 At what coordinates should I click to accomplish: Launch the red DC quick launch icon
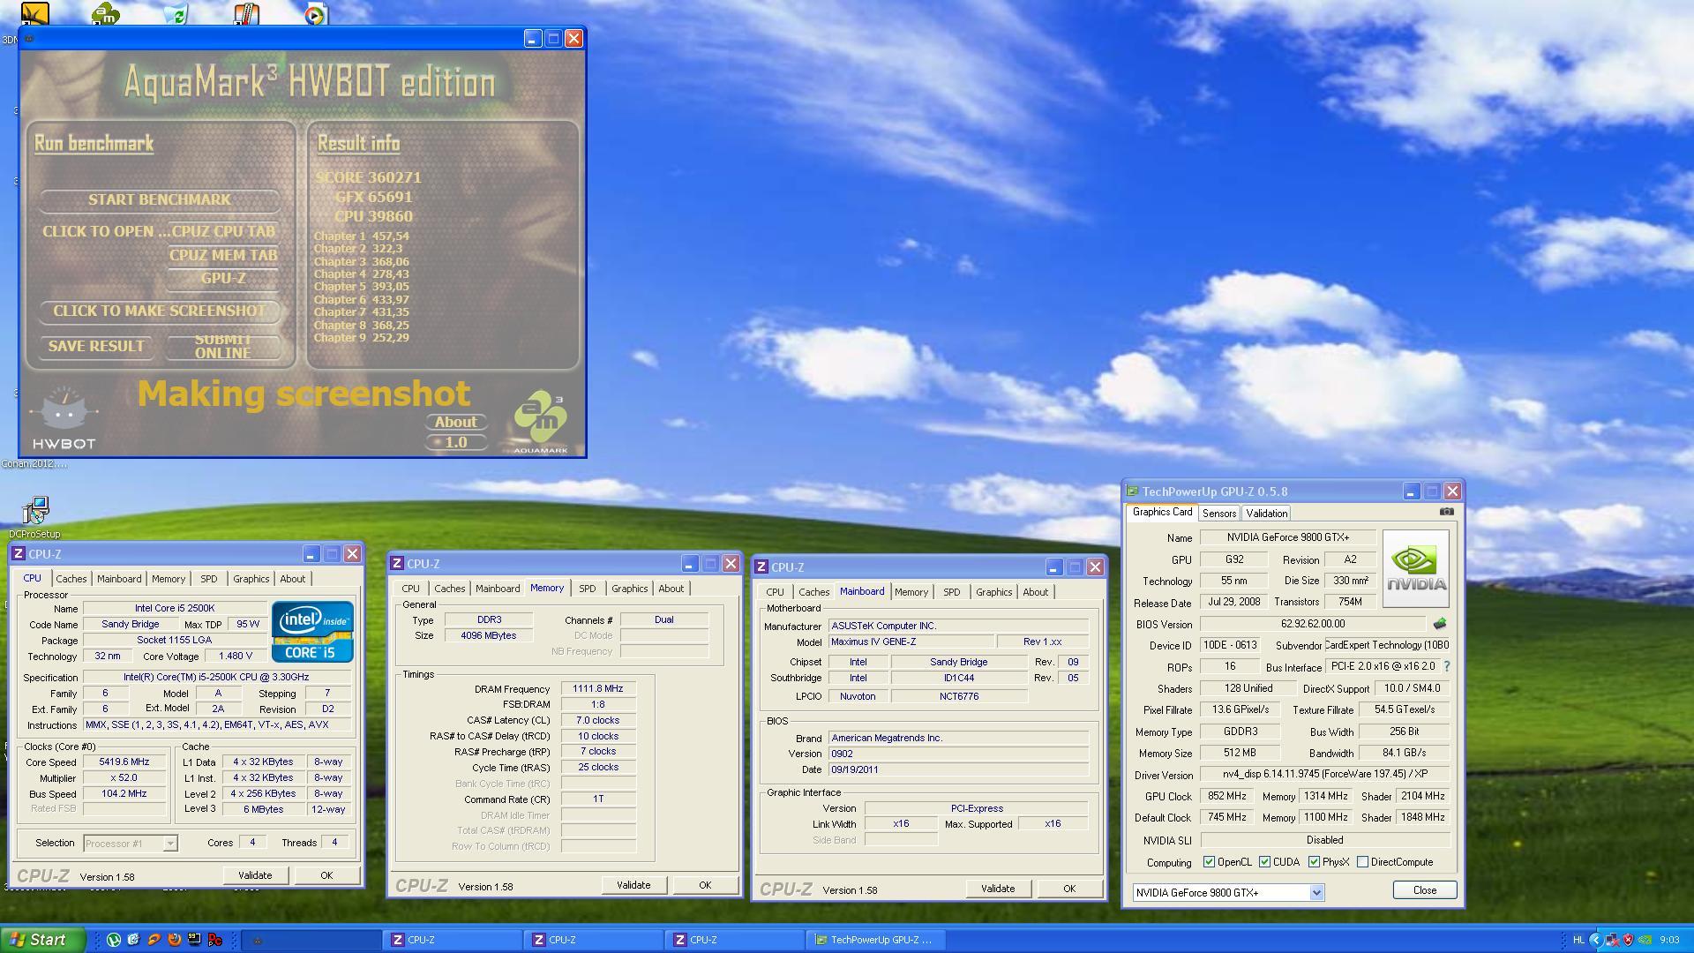(x=214, y=940)
